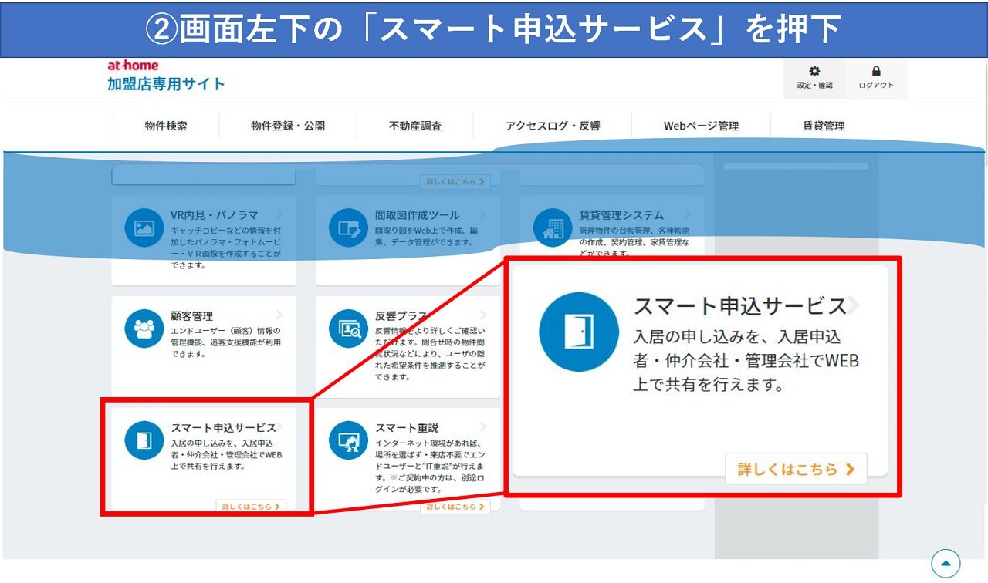Expand chevron beside 顧客管理 title
The image size is (988, 583).
pos(279,316)
